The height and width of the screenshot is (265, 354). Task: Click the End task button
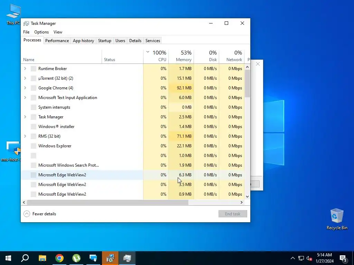click(233, 214)
